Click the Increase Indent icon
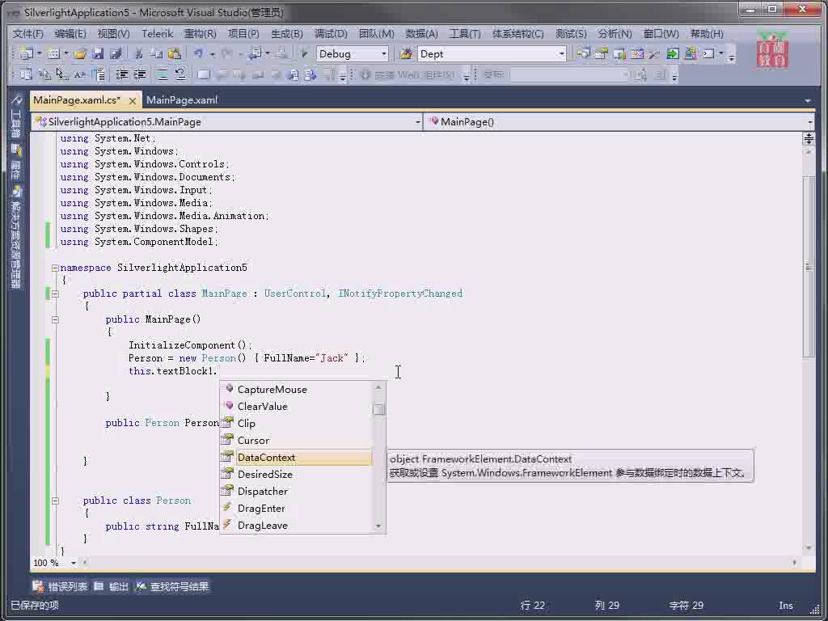Viewport: 828px width, 621px height. click(x=139, y=74)
